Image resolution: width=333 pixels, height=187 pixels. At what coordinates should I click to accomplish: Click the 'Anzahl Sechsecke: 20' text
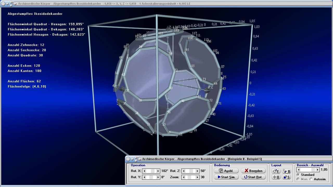(x=27, y=50)
